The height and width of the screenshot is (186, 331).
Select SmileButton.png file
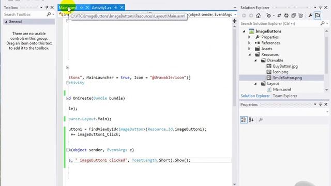click(x=287, y=78)
